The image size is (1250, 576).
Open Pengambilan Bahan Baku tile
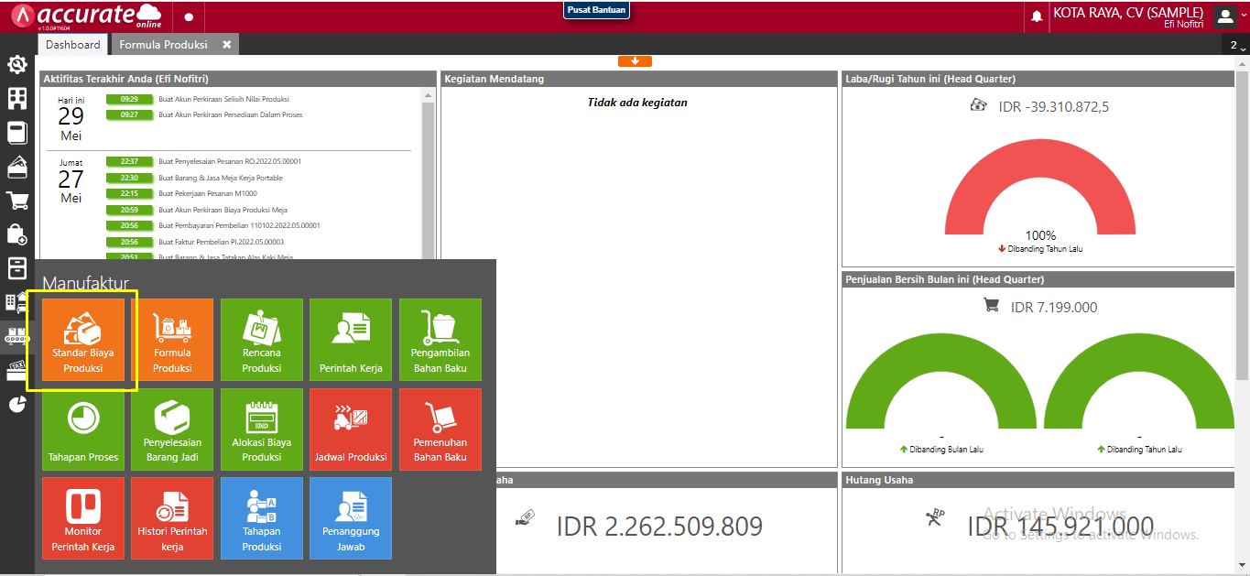pos(440,340)
